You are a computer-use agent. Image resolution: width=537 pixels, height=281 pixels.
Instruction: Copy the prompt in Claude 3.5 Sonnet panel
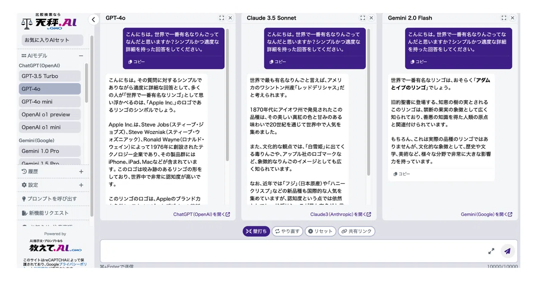(277, 62)
